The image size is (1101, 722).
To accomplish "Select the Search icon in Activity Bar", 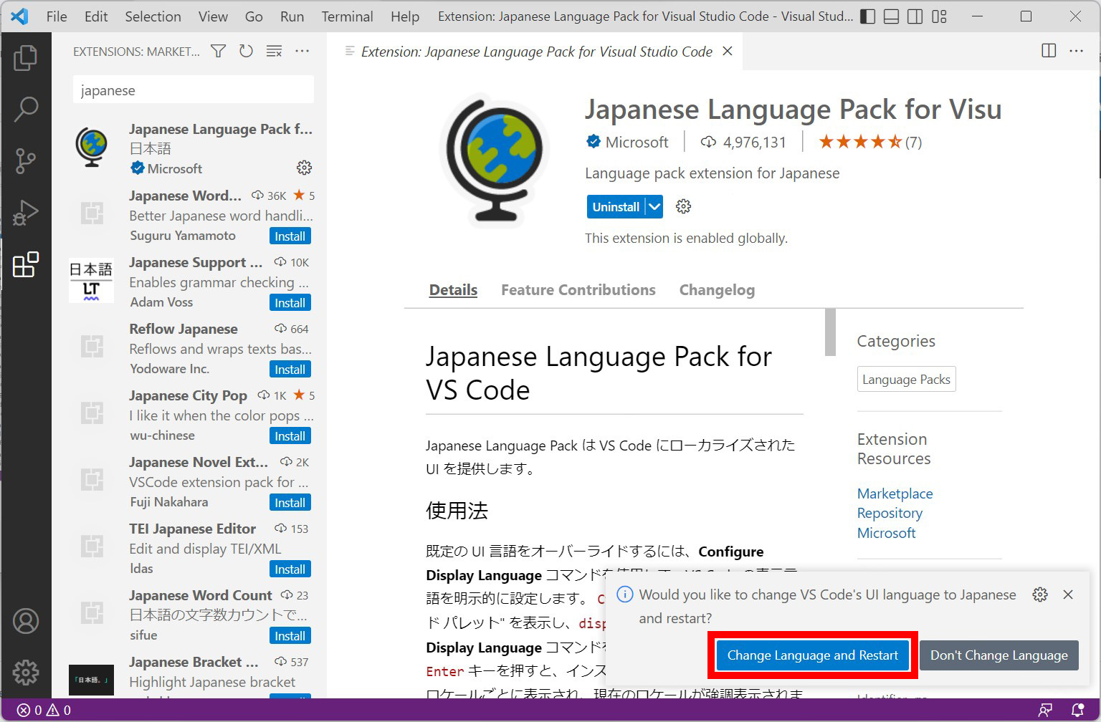I will pyautogui.click(x=27, y=109).
